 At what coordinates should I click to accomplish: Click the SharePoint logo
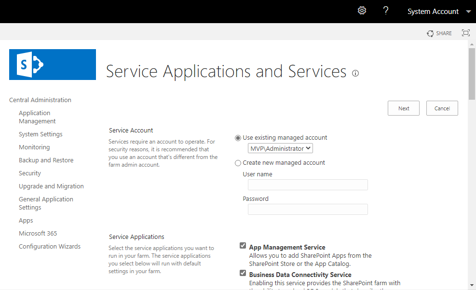(52, 64)
